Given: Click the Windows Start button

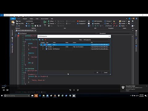Looking at the screenshot, I should 2,96.
